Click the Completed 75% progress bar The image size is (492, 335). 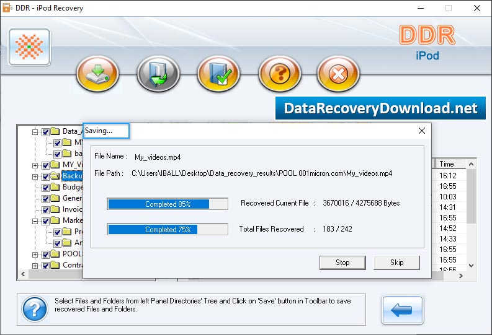tap(168, 229)
